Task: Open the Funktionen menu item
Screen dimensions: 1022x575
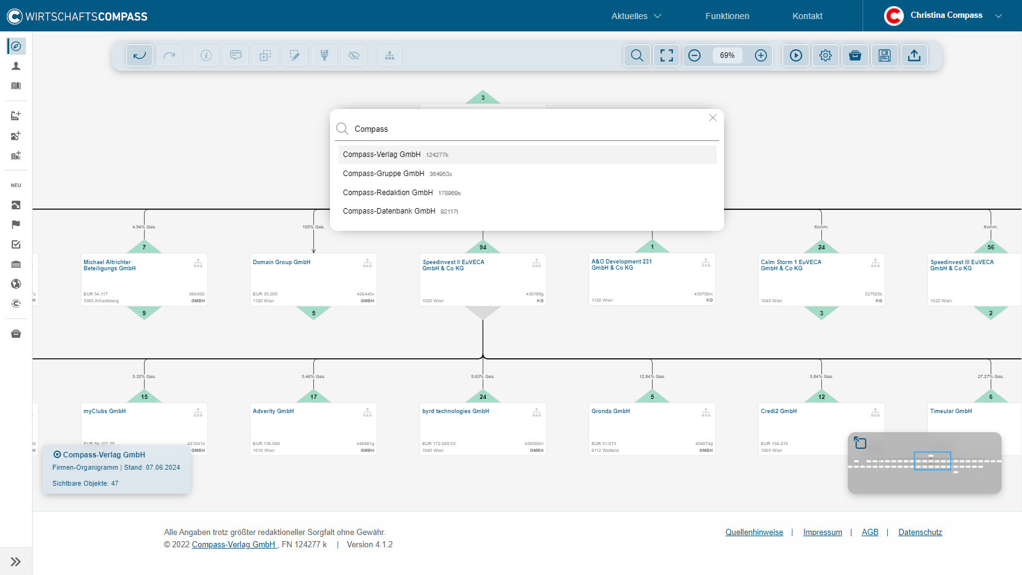Action: point(727,16)
